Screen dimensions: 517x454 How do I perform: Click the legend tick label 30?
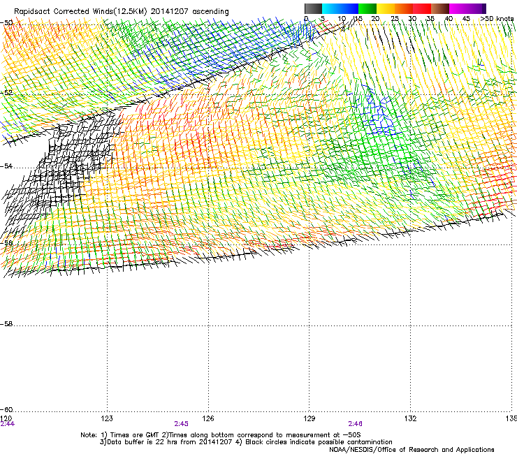(412, 19)
